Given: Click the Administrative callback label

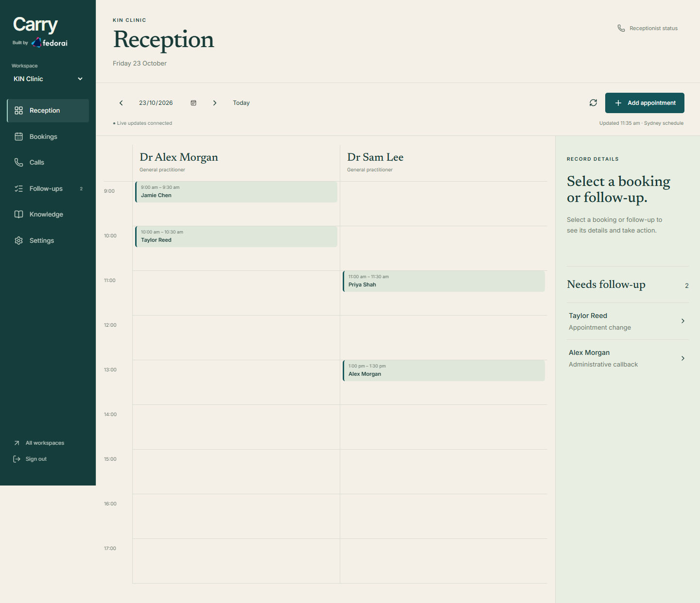Looking at the screenshot, I should tap(603, 365).
